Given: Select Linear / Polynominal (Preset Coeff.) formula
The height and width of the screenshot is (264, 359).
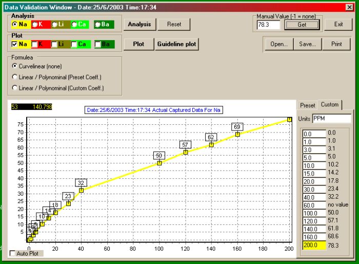Looking at the screenshot, I should click(14, 77).
